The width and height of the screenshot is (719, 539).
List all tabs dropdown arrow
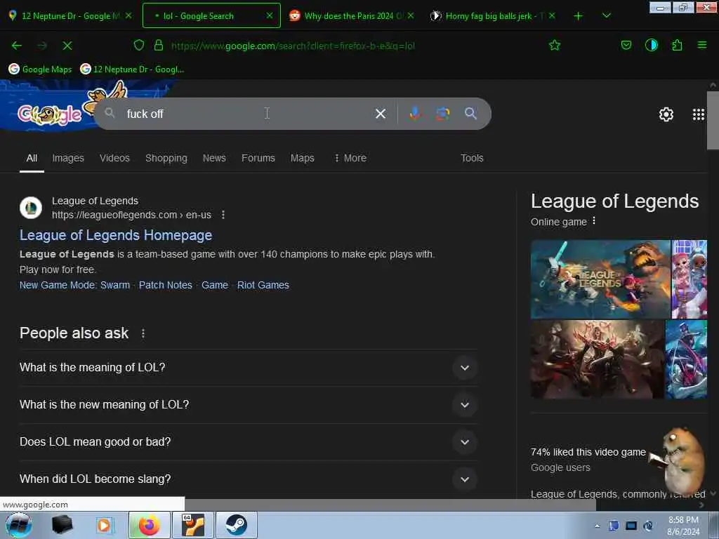click(606, 16)
